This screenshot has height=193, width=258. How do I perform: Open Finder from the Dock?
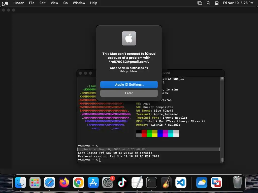coord(20,182)
